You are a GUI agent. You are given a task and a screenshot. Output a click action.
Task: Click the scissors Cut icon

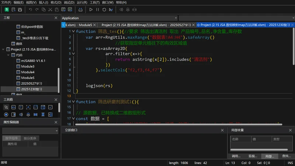pos(50,10)
